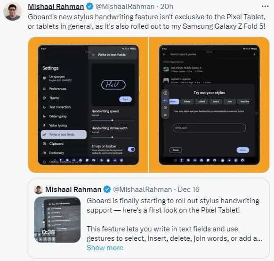Expand the quoted tweet with Show more
Viewport: 274px width, 261px height.
105,247
